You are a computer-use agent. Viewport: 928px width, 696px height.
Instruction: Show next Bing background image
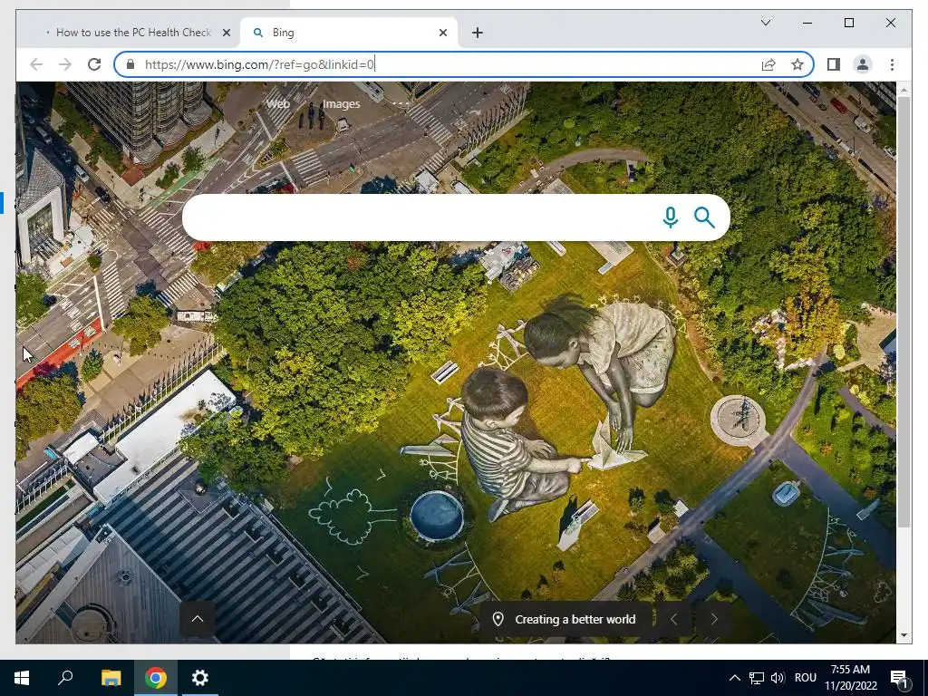(x=714, y=619)
